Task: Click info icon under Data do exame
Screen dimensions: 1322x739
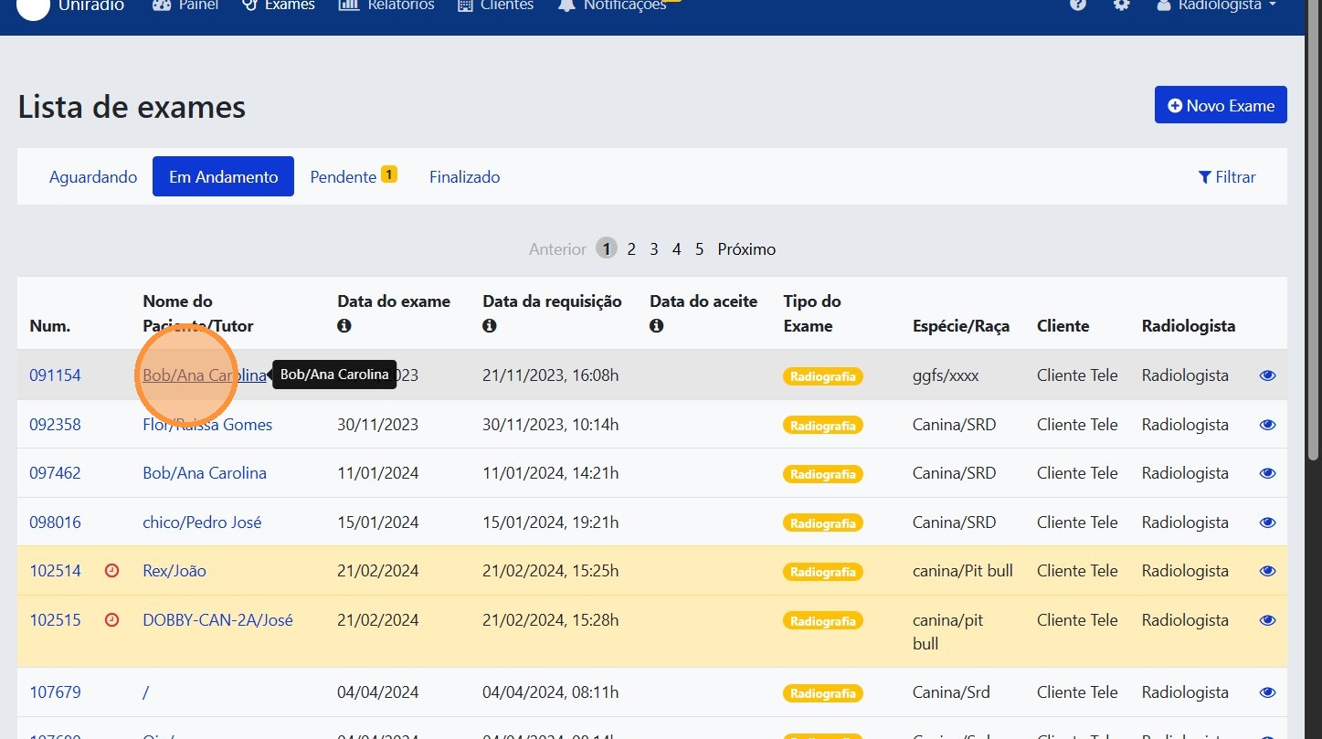Action: point(344,326)
